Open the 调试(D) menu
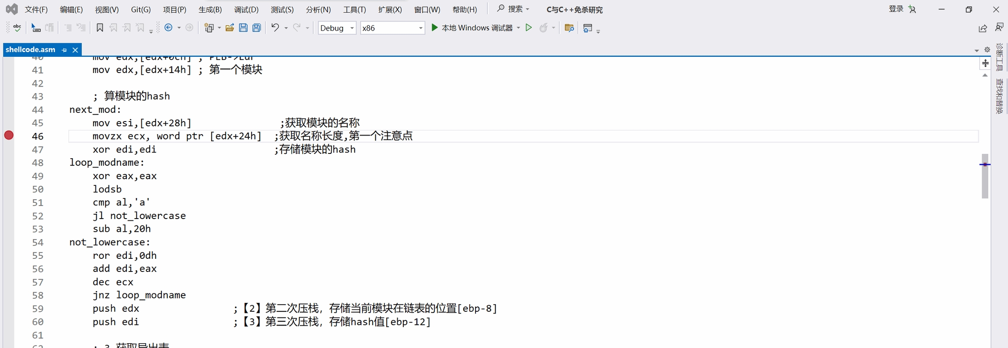Screen dimensions: 1008x348 click(x=246, y=9)
